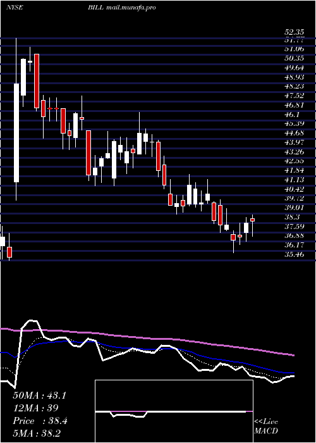Click the 37.59 price level
Viewport: 316px width, 443px height.
point(294,227)
